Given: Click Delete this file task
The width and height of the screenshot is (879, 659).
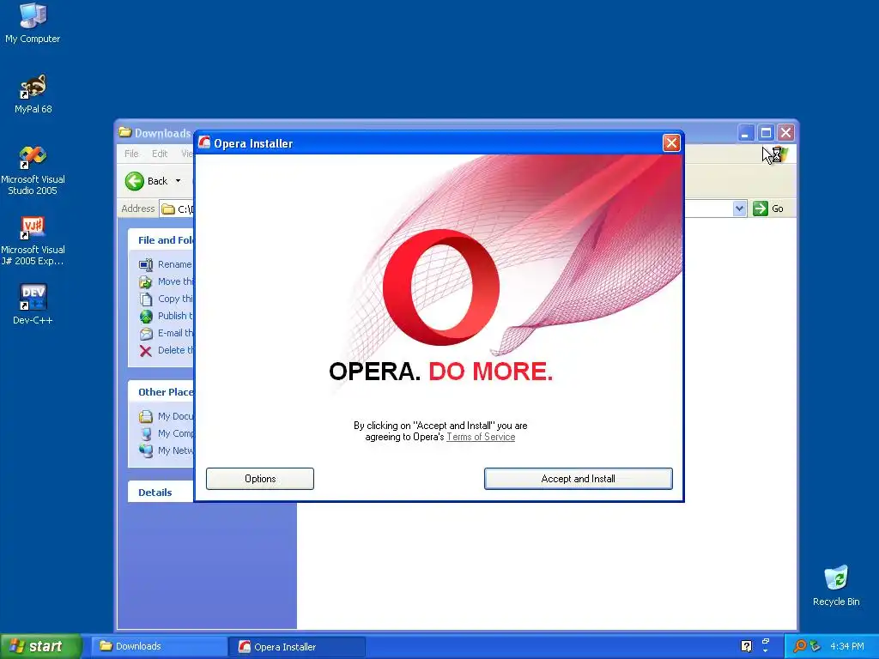Looking at the screenshot, I should [x=167, y=350].
